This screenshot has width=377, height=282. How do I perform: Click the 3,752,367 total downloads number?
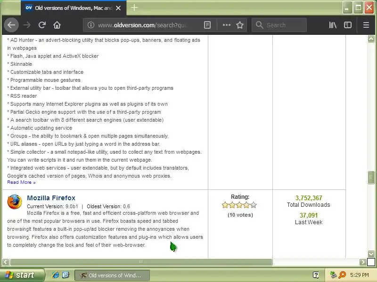pos(309,198)
